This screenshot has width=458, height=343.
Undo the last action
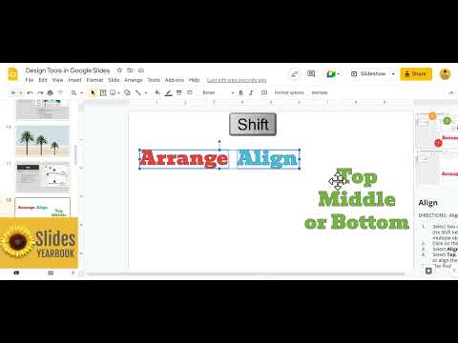tap(30, 92)
